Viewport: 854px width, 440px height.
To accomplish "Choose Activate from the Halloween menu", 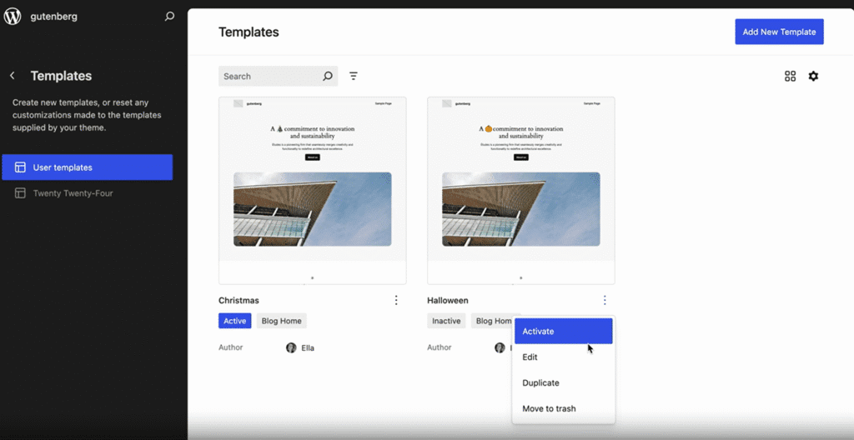I will point(563,331).
